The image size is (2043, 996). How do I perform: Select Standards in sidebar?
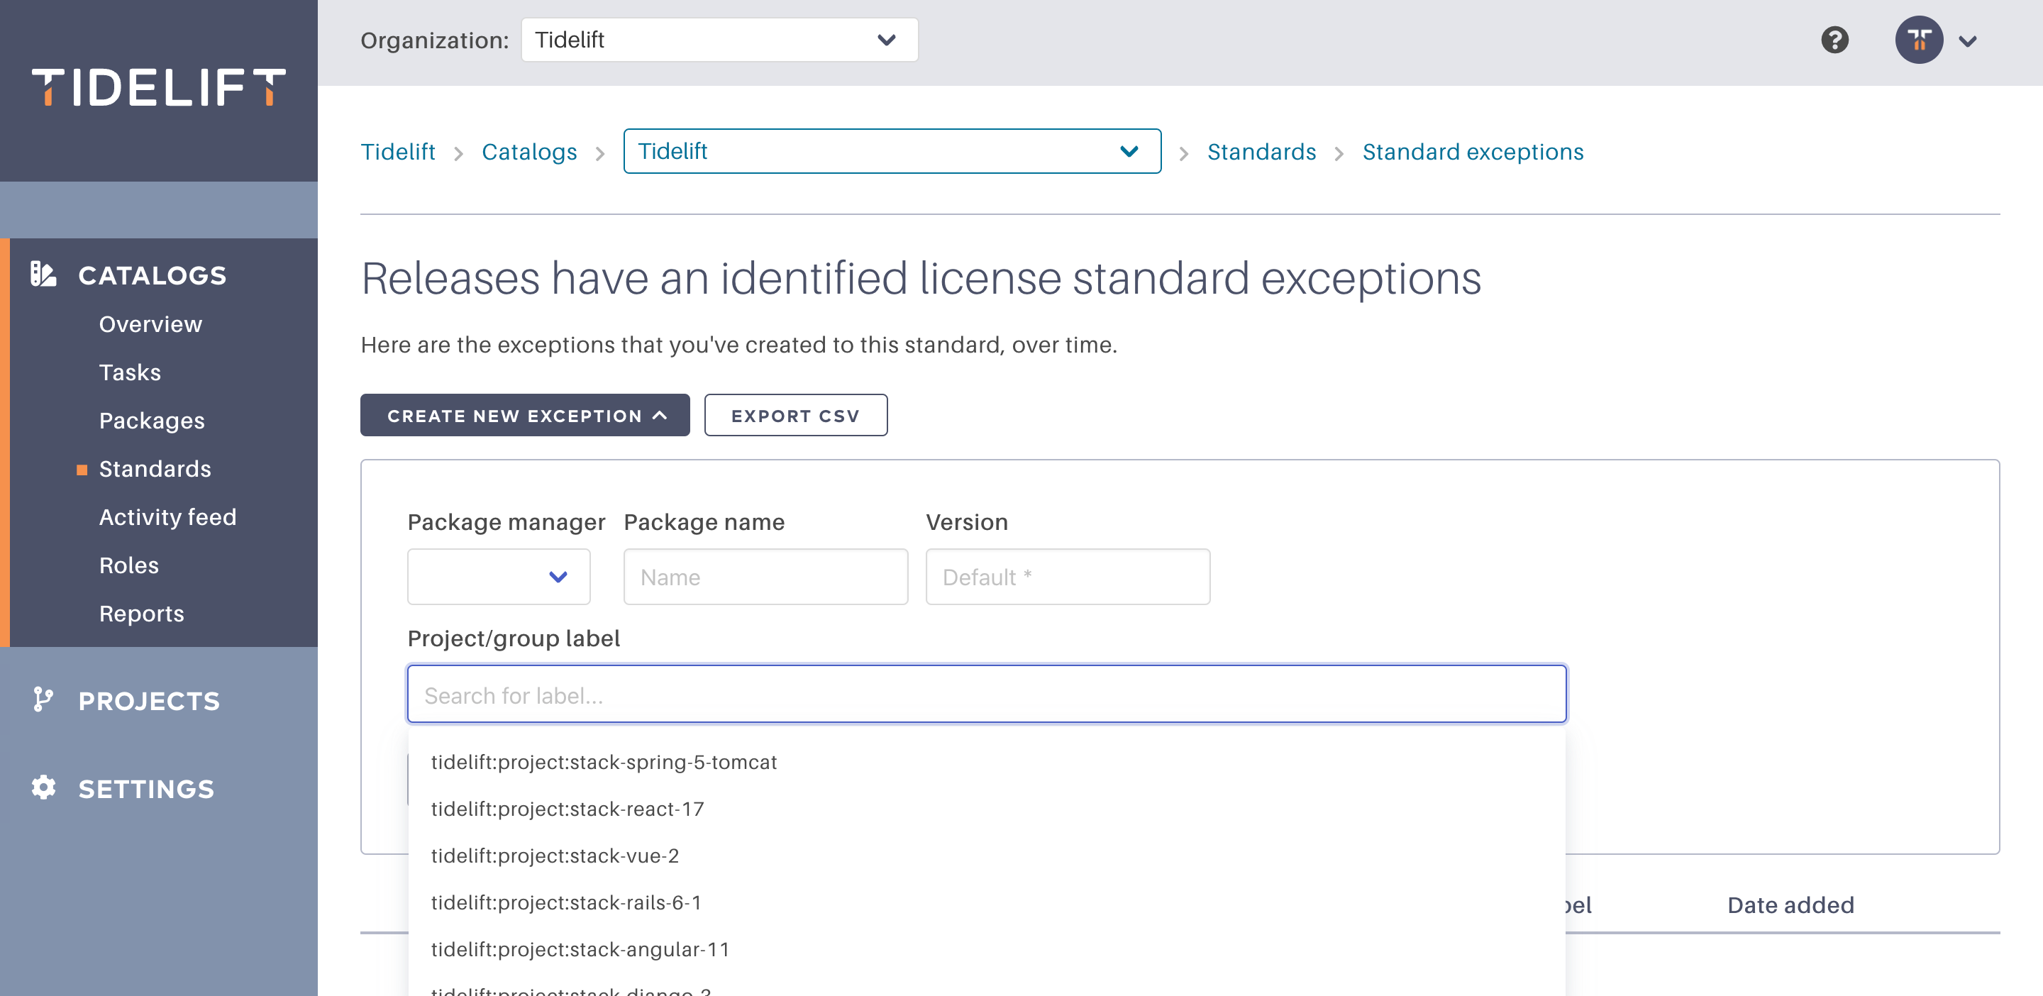click(x=155, y=469)
